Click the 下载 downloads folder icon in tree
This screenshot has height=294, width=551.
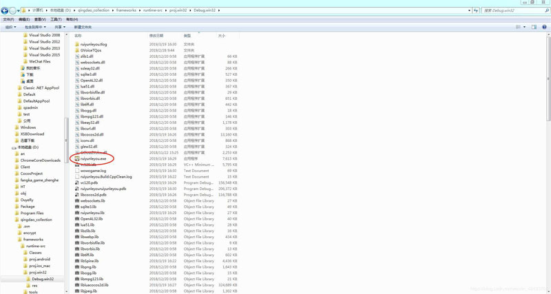tap(23, 75)
